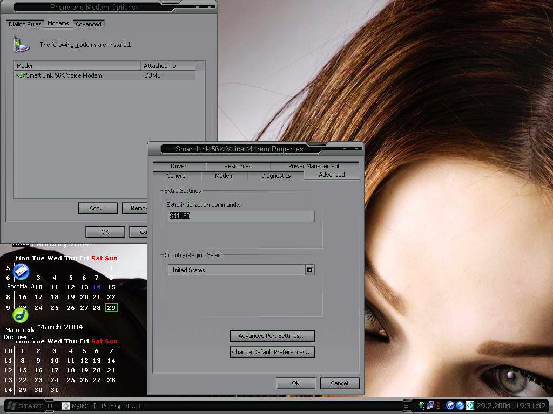Go to the Driver tab
The height and width of the screenshot is (414, 553).
click(x=178, y=166)
